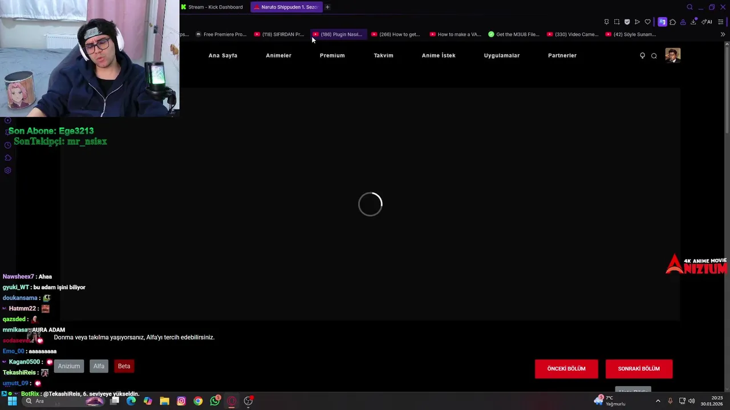730x410 pixels.
Task: Open the downloads icon
Action: [x=693, y=22]
